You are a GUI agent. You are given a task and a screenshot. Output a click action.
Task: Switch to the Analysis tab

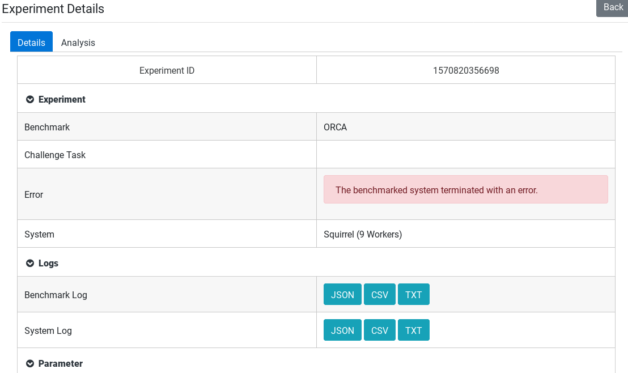tap(78, 43)
